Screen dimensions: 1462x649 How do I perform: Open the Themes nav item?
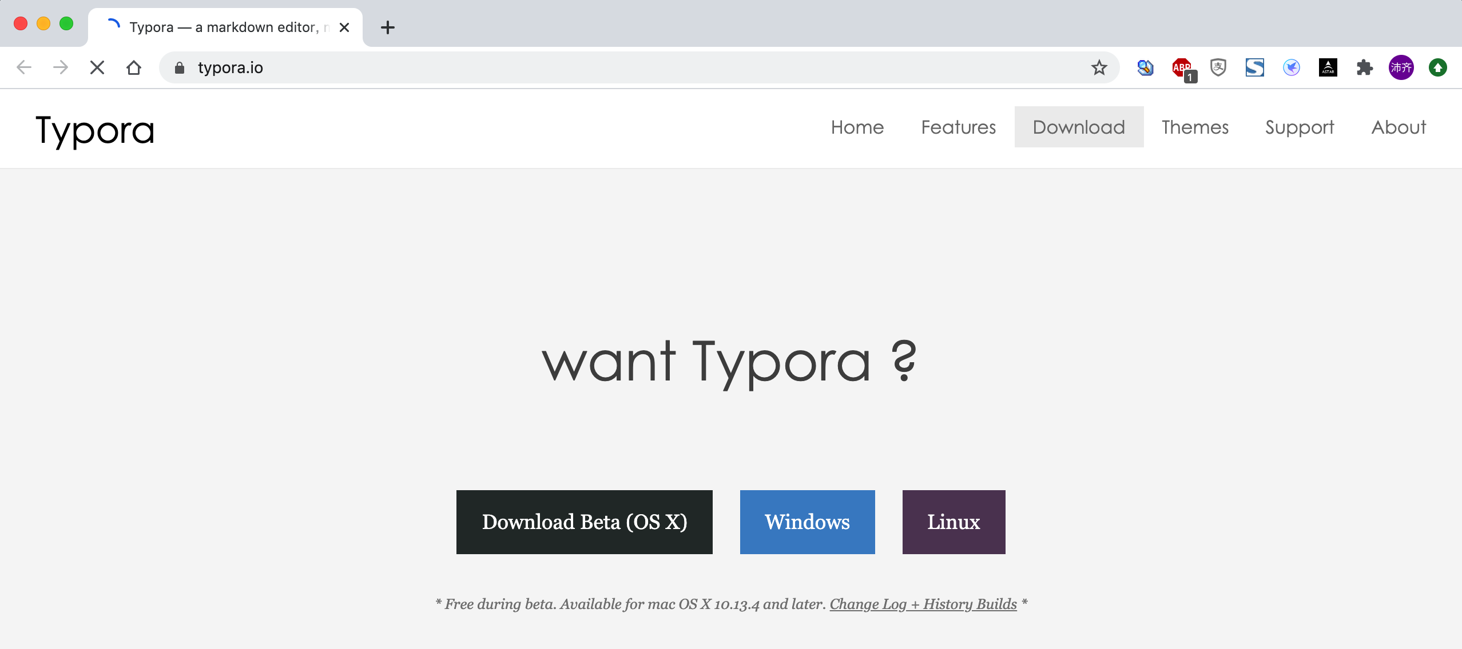click(1195, 127)
